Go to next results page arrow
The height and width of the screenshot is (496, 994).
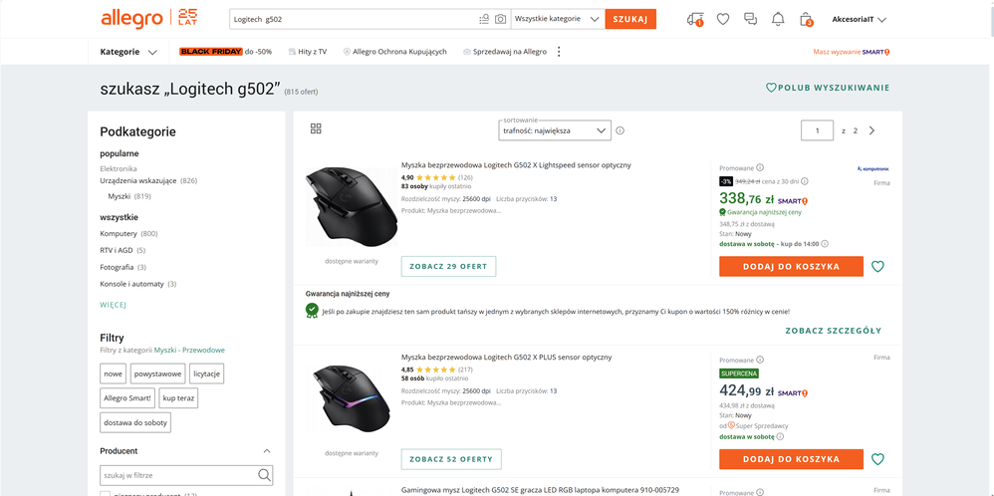(x=872, y=130)
